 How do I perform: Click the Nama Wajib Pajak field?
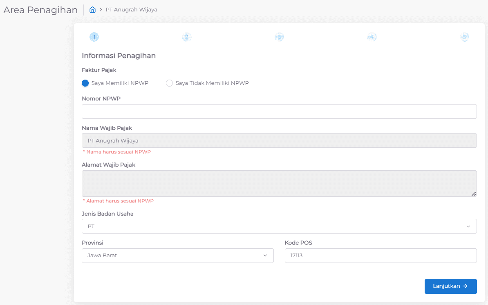click(x=279, y=140)
